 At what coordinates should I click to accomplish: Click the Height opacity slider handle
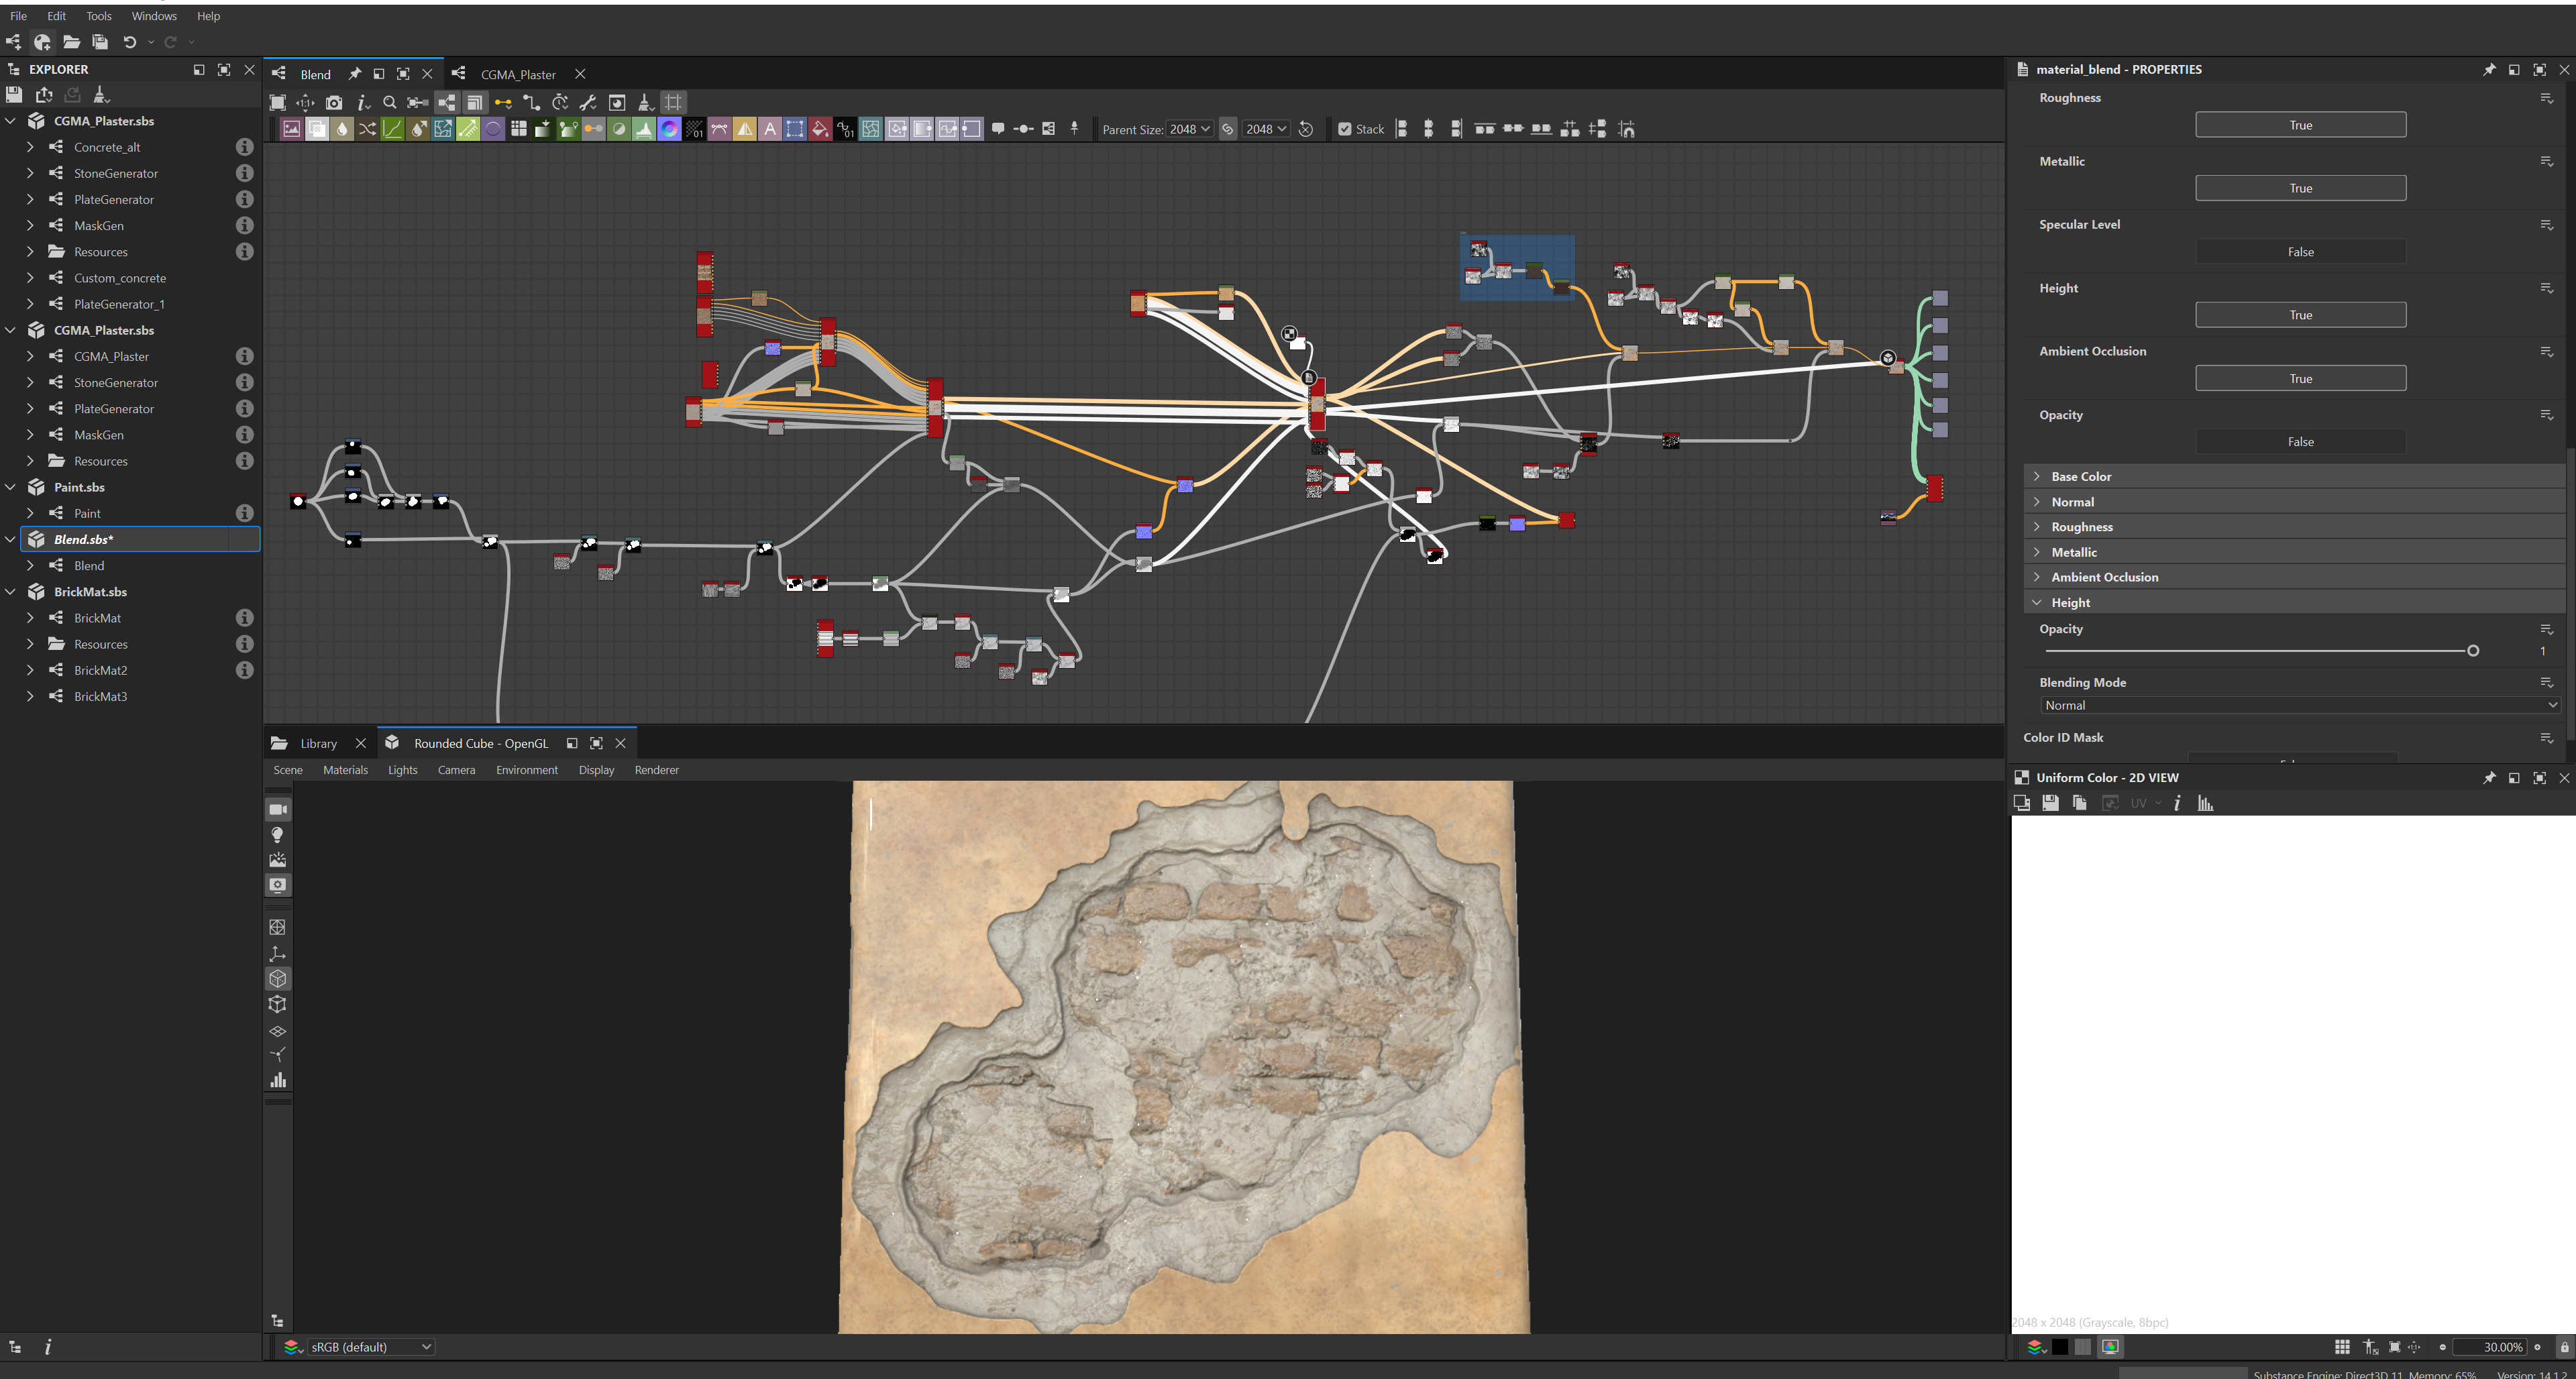(2473, 651)
